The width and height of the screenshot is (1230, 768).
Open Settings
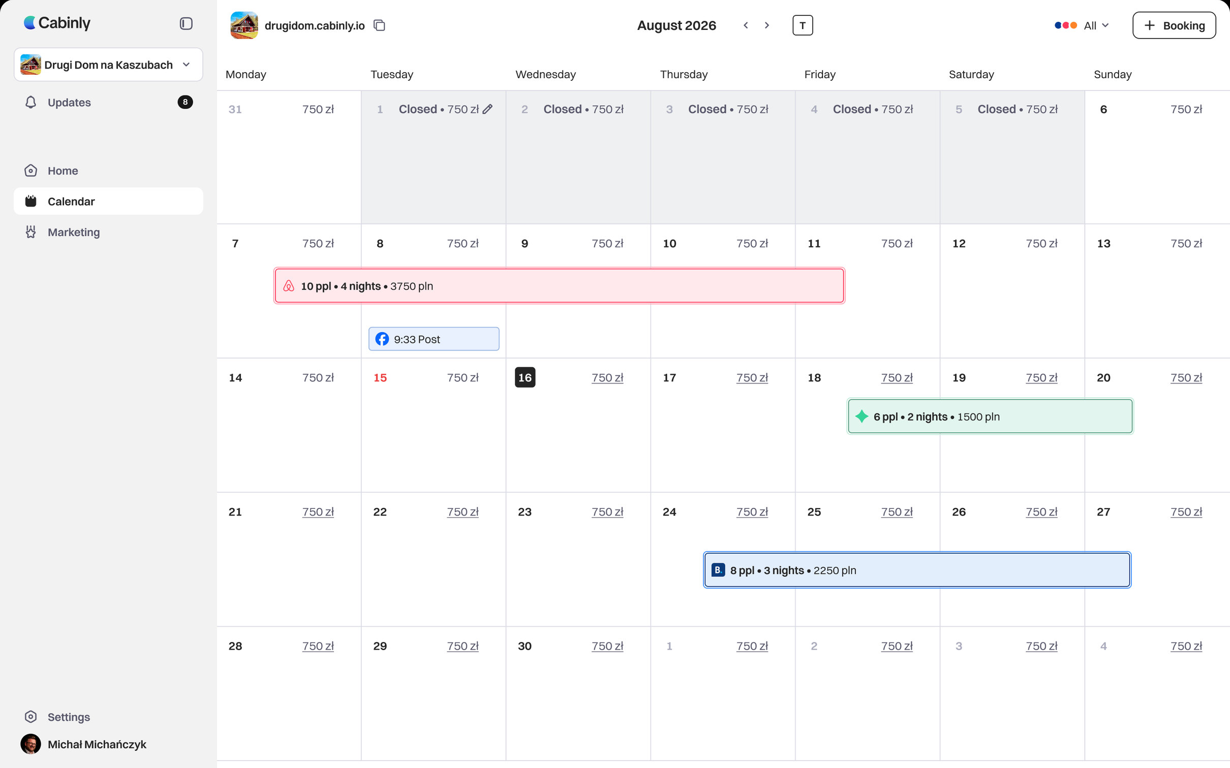coord(108,717)
